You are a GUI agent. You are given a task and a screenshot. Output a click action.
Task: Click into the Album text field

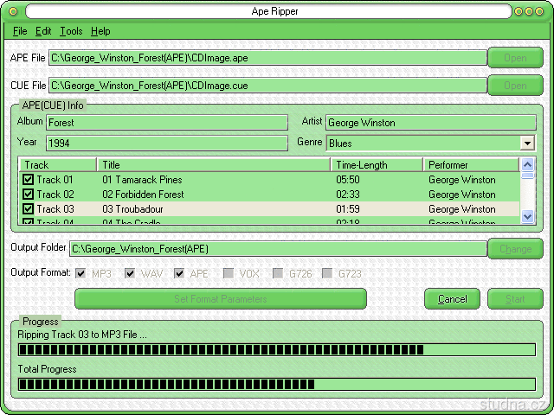(x=166, y=123)
